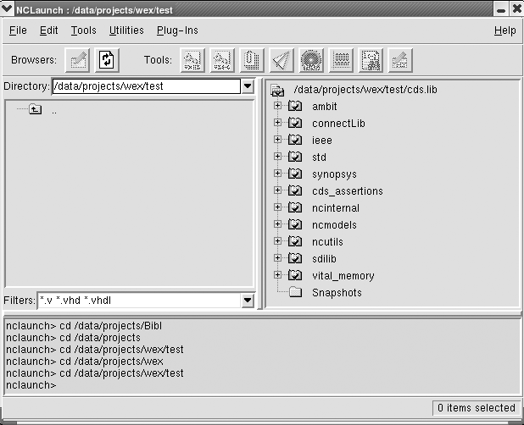Click the Directory path input field
Screen dimensions: 524x425
tap(147, 86)
